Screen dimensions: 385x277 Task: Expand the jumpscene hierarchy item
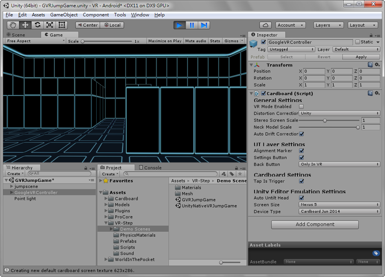pyautogui.click(x=11, y=186)
